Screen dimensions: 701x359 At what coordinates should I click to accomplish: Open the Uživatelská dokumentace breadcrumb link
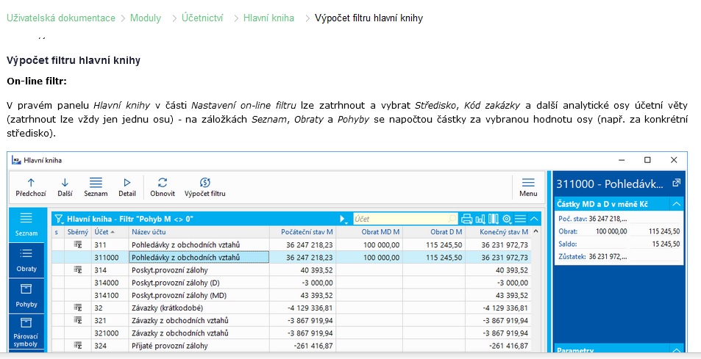click(x=61, y=18)
